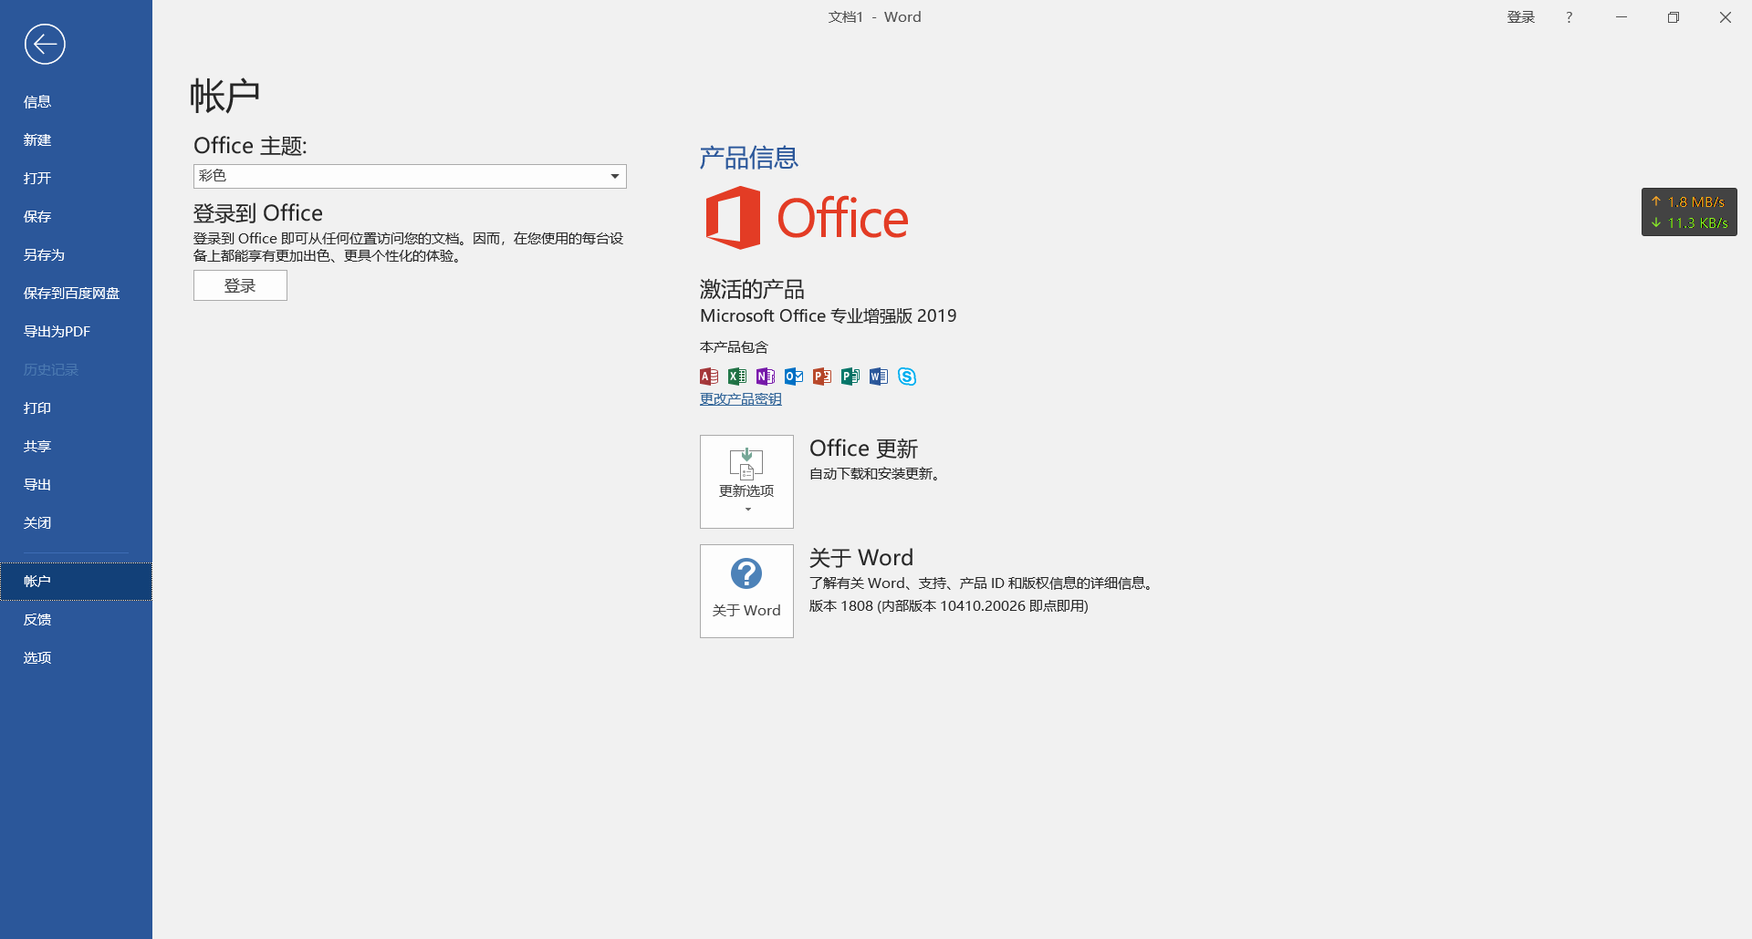Click the OneNote product icon
Viewport: 1752px width, 939px height.
[766, 377]
